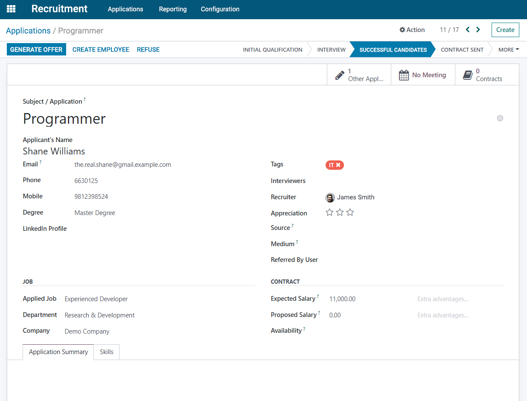
Task: Click the GENERATE OFFER button
Action: point(36,49)
